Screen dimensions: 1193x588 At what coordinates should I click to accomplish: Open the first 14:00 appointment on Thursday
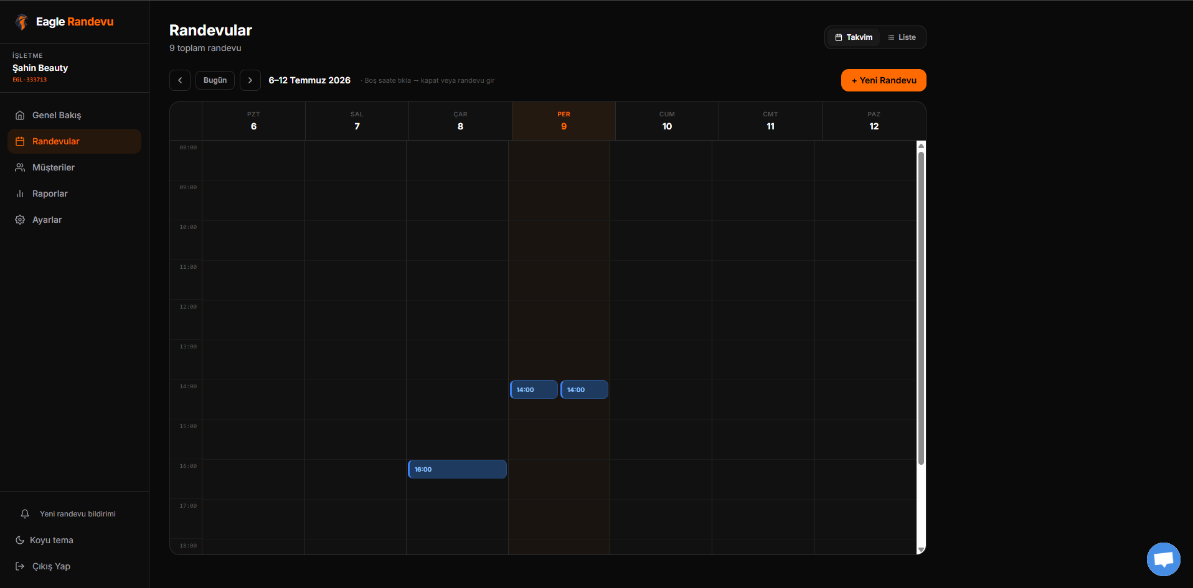pos(534,390)
